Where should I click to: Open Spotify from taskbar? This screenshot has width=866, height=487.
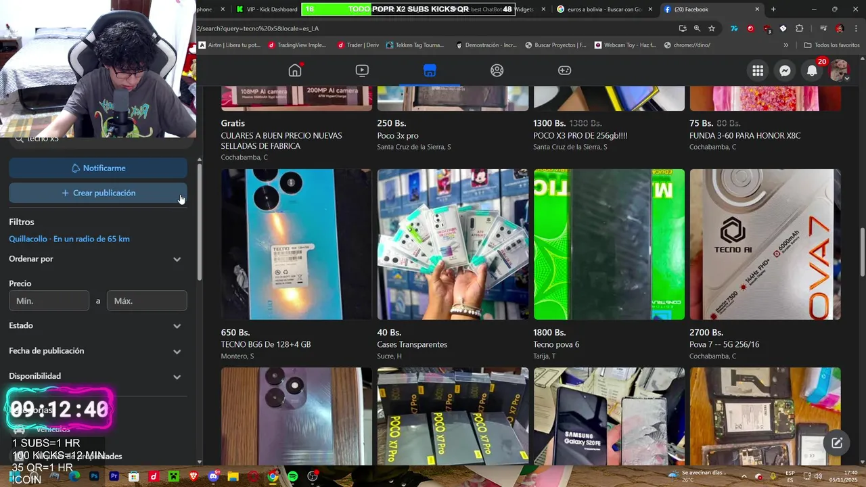292,476
